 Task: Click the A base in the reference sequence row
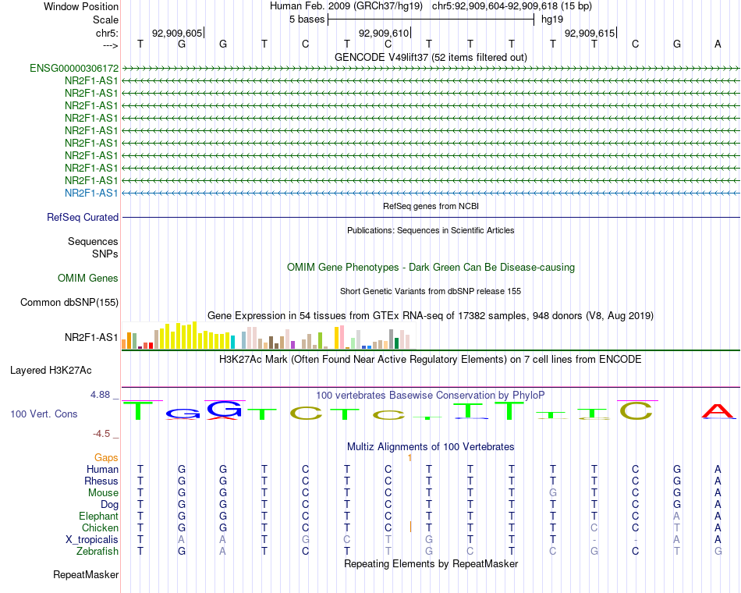(x=718, y=44)
